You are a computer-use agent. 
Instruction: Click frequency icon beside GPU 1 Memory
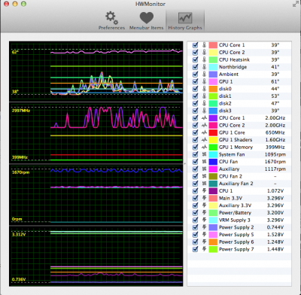click(x=205, y=147)
